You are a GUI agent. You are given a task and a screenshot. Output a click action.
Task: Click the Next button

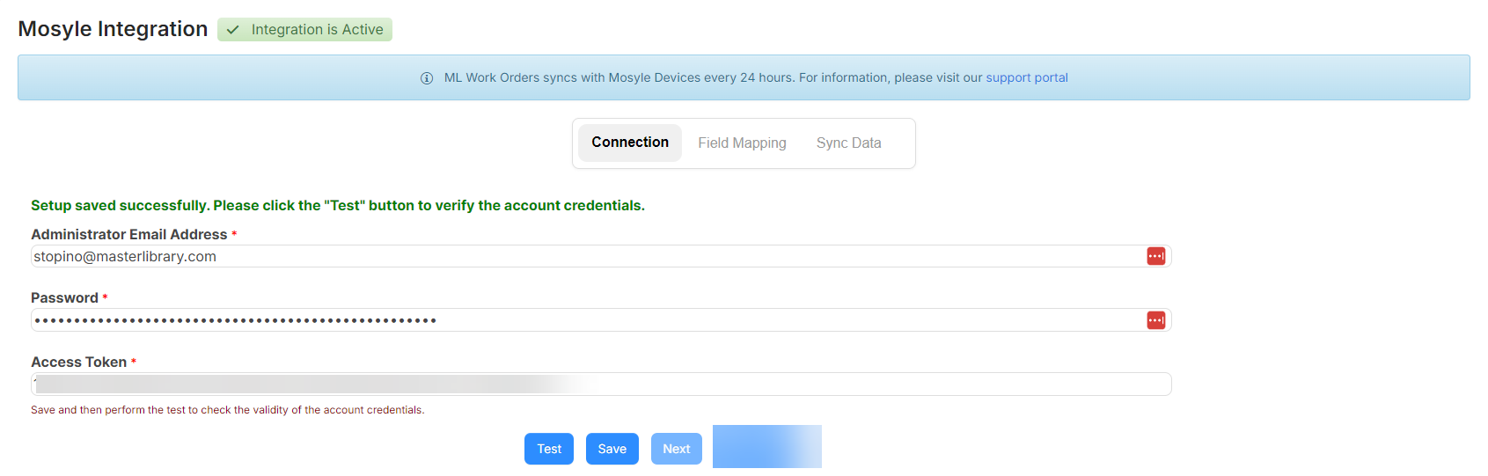coord(677,449)
